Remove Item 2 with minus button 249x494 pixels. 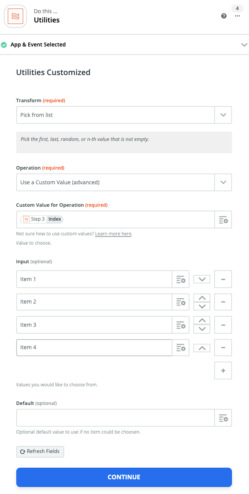pyautogui.click(x=223, y=302)
